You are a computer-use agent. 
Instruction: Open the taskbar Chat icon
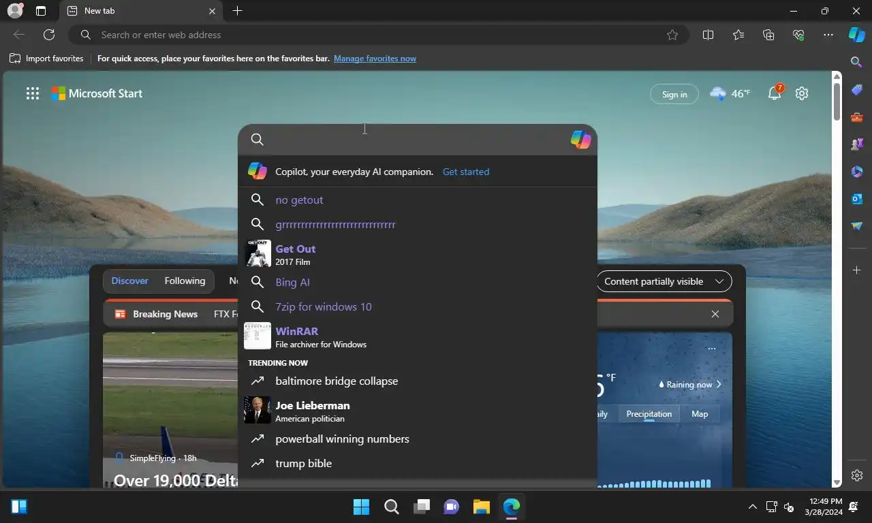452,507
